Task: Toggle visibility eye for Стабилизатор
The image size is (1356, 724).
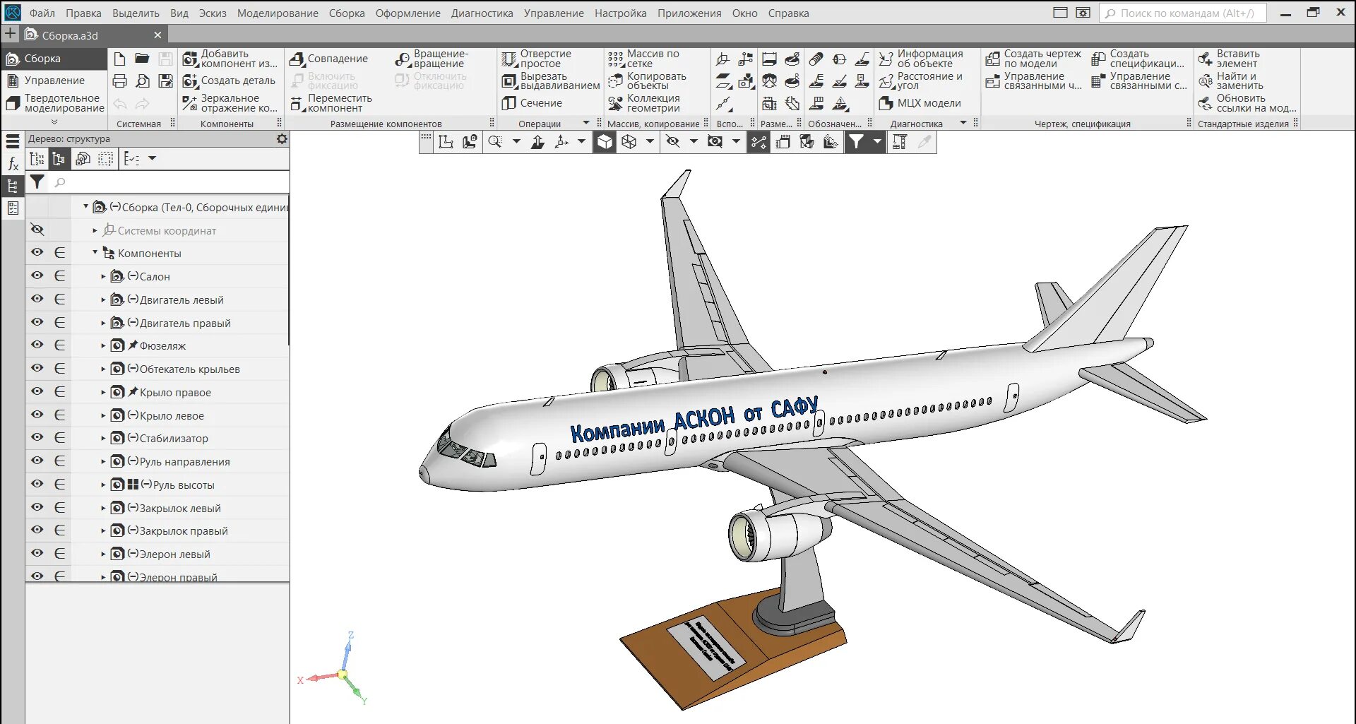Action: click(37, 437)
